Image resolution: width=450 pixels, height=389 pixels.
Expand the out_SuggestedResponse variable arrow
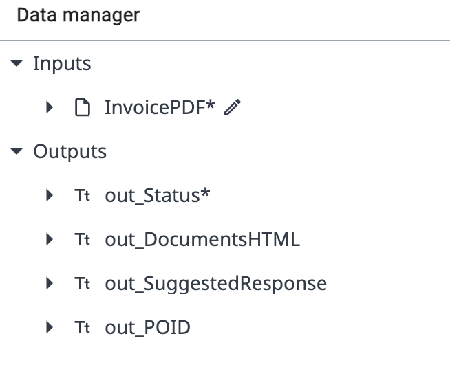pos(50,283)
